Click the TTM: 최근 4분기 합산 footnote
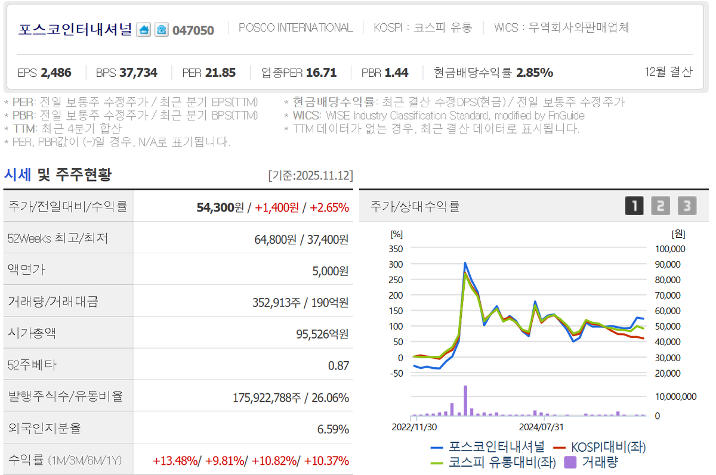The image size is (716, 475). 63,128
